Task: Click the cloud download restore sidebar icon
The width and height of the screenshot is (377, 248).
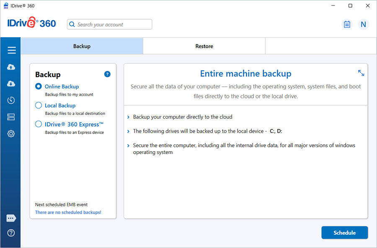Action: 11,84
